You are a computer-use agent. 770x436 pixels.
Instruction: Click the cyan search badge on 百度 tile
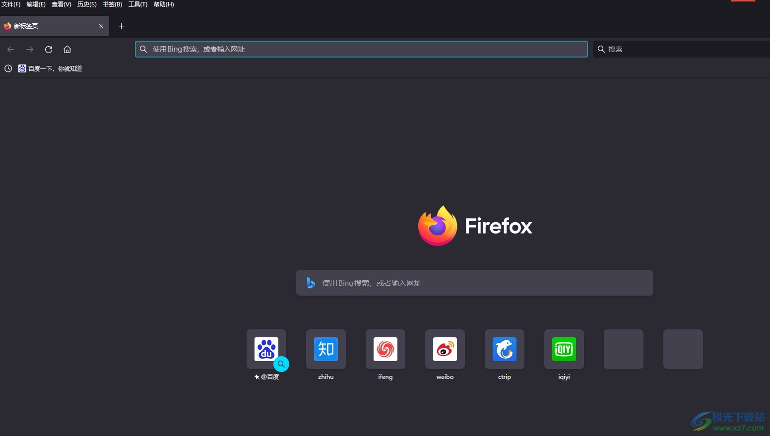click(281, 364)
